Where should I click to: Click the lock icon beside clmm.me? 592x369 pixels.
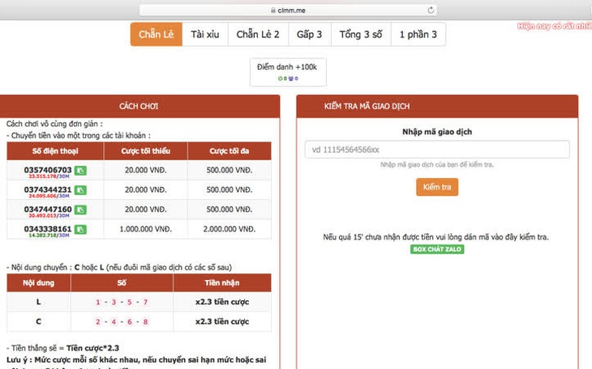tap(273, 11)
